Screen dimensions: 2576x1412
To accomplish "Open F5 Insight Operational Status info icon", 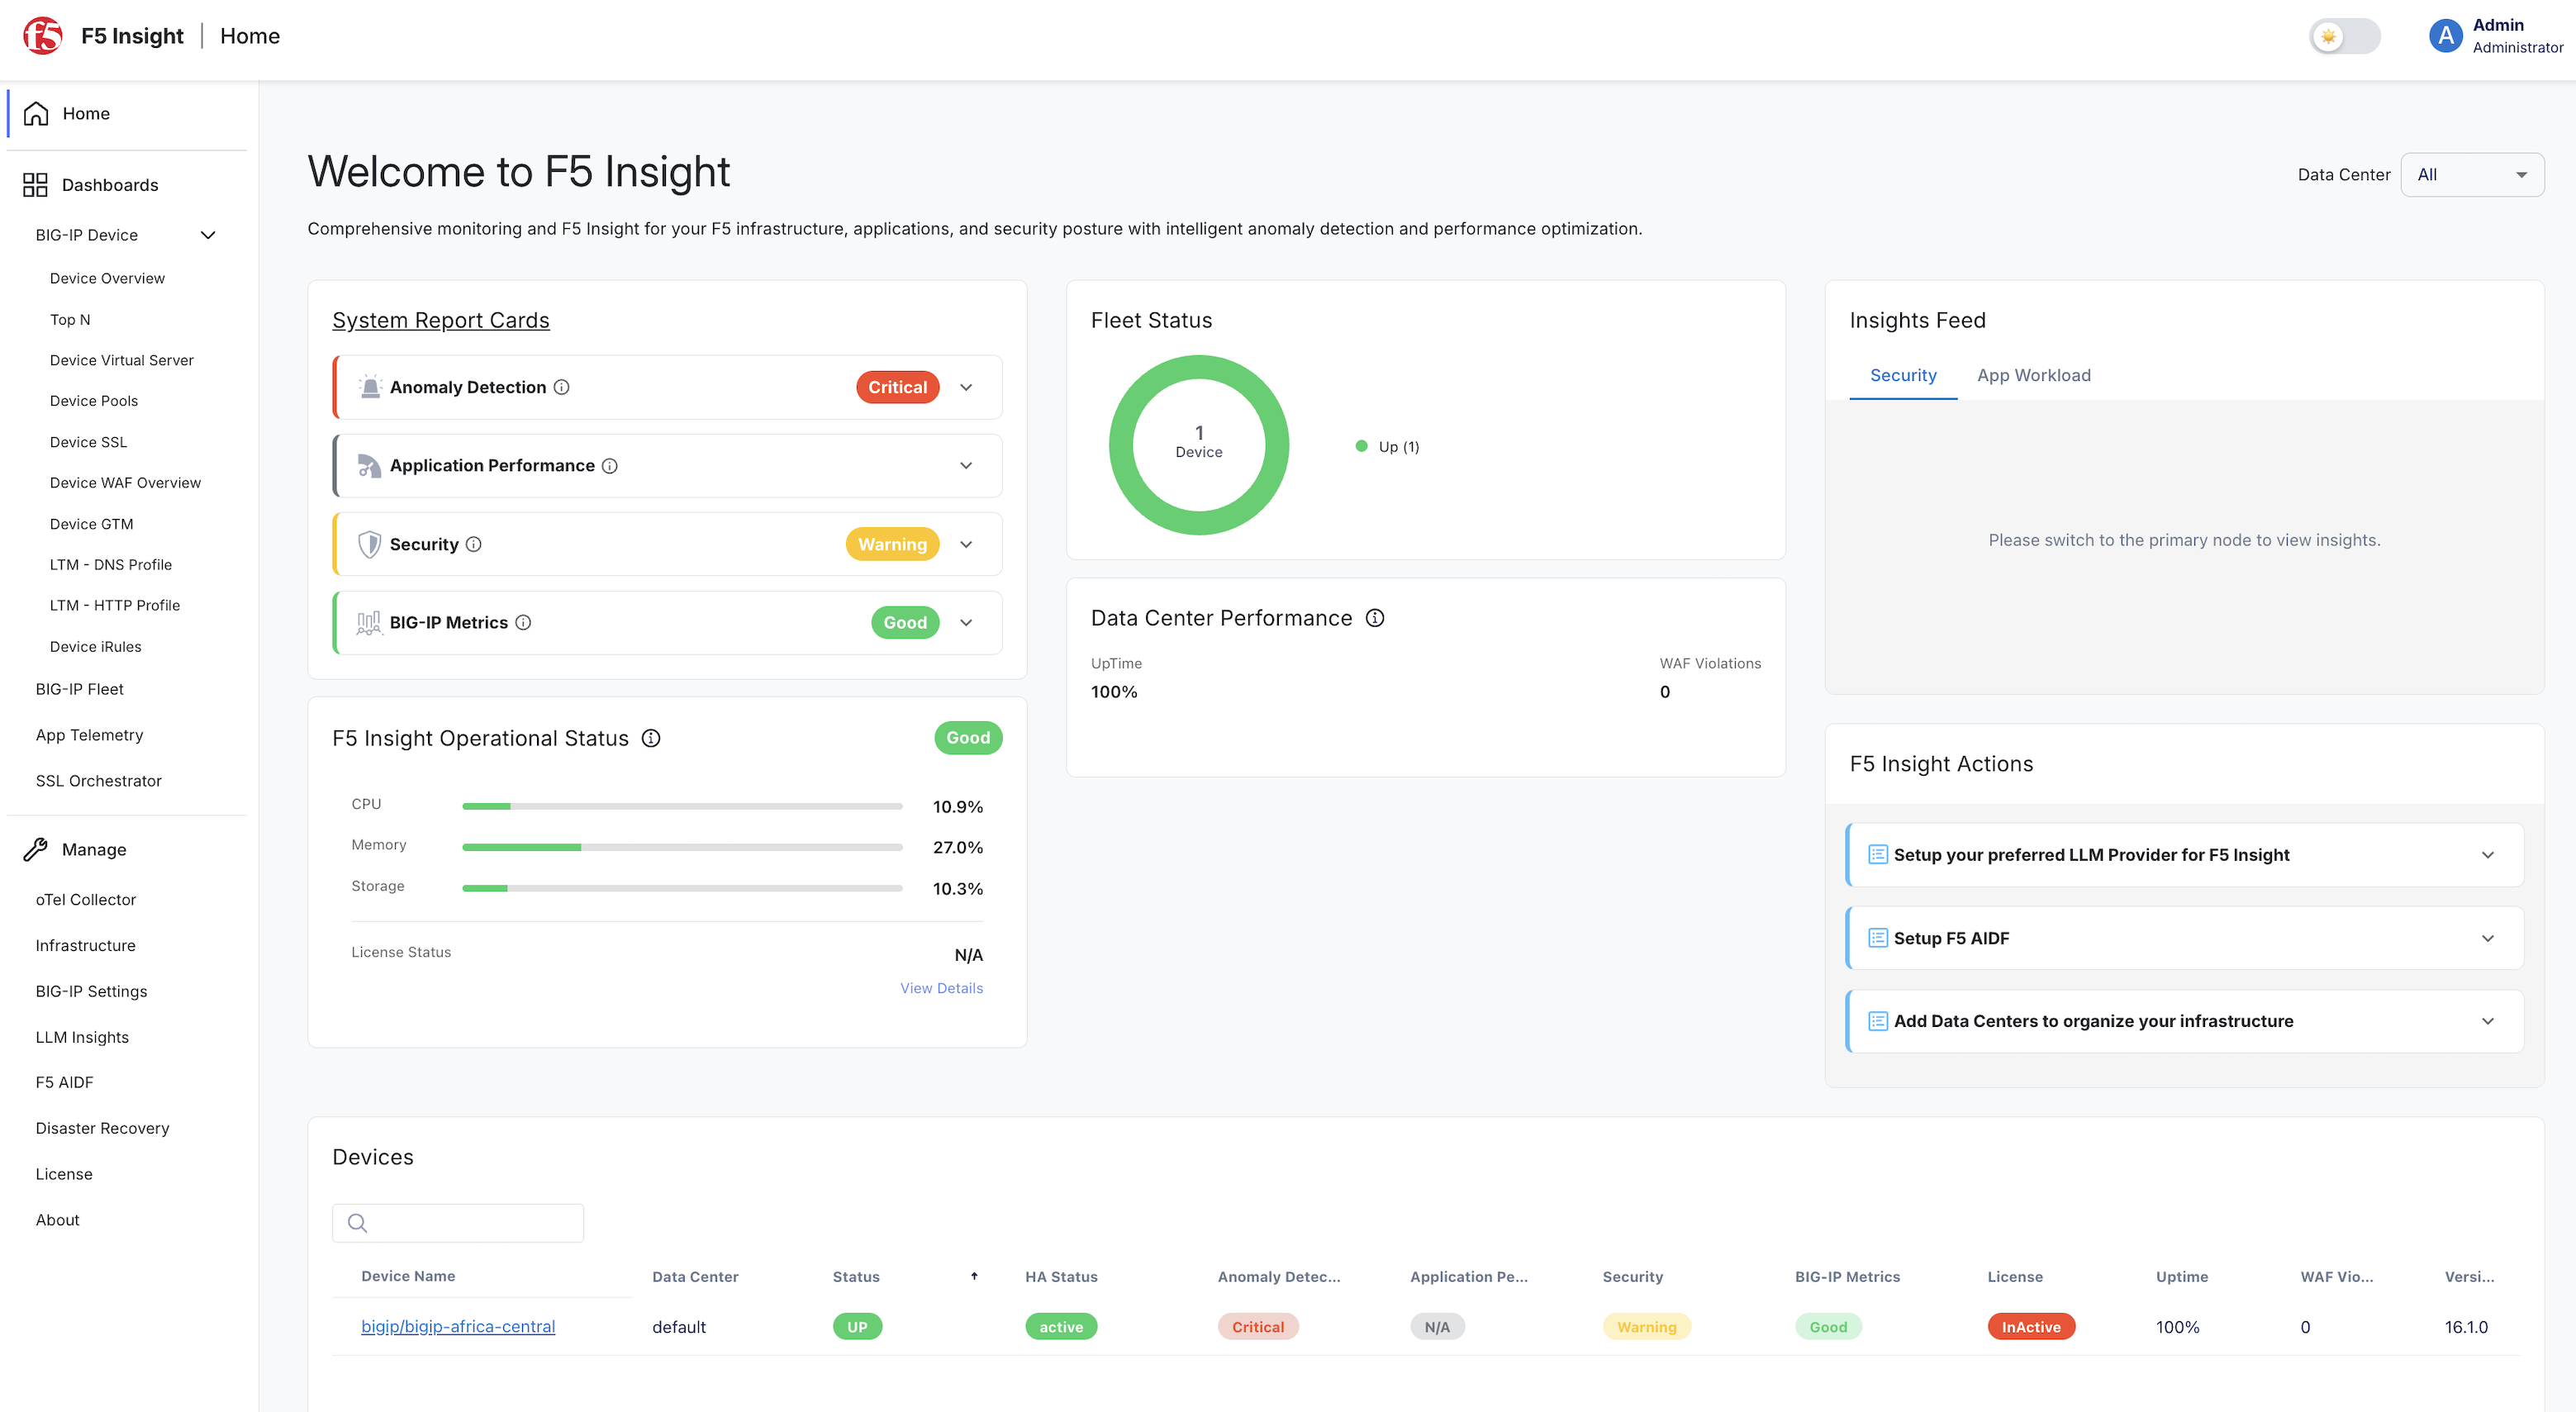I will tap(651, 738).
